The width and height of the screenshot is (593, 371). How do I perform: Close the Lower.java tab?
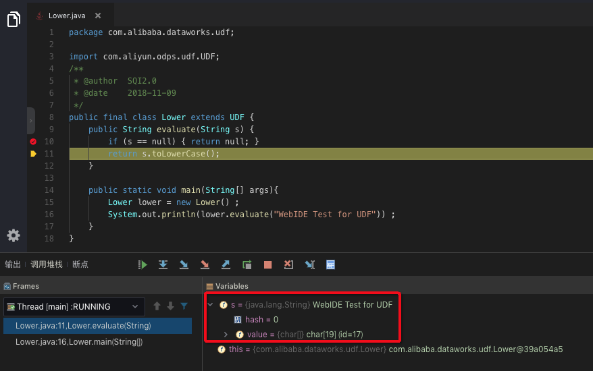pos(98,16)
